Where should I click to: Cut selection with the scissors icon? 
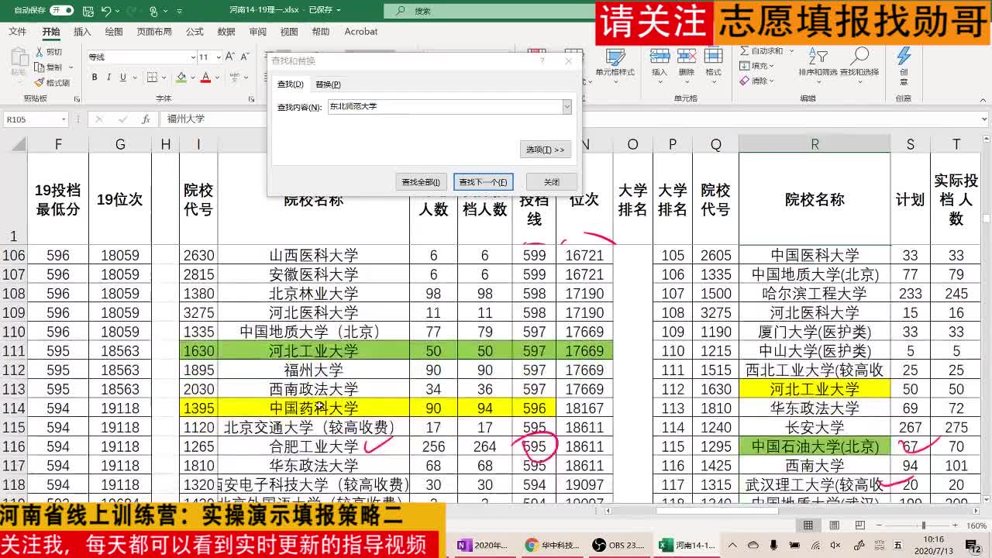pos(40,52)
